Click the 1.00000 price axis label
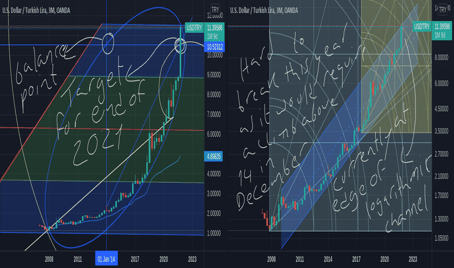Screen dimensions: 454x268 click(x=214, y=233)
